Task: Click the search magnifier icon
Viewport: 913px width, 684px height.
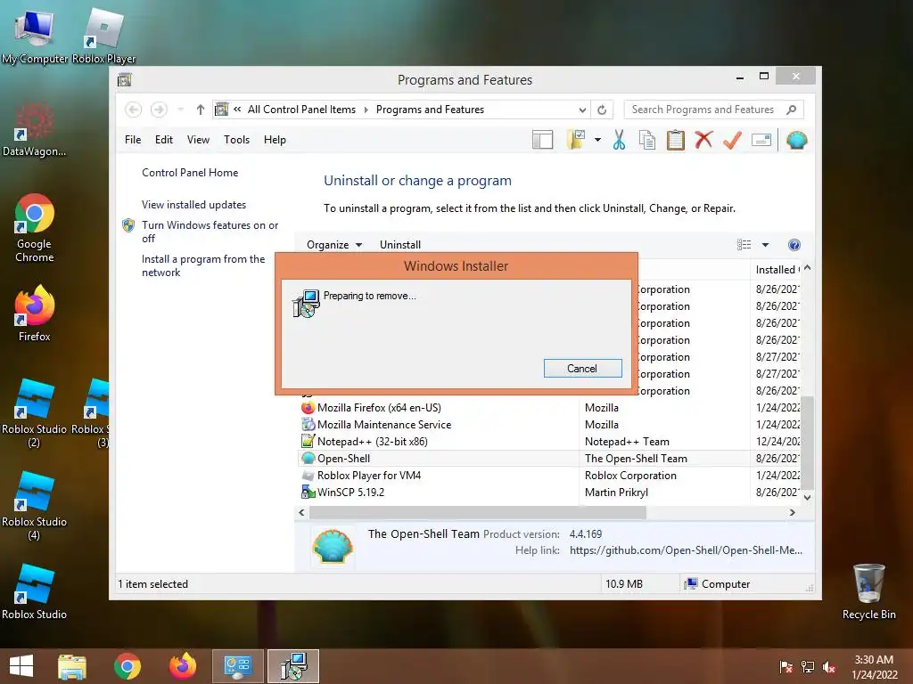Action: pos(792,110)
